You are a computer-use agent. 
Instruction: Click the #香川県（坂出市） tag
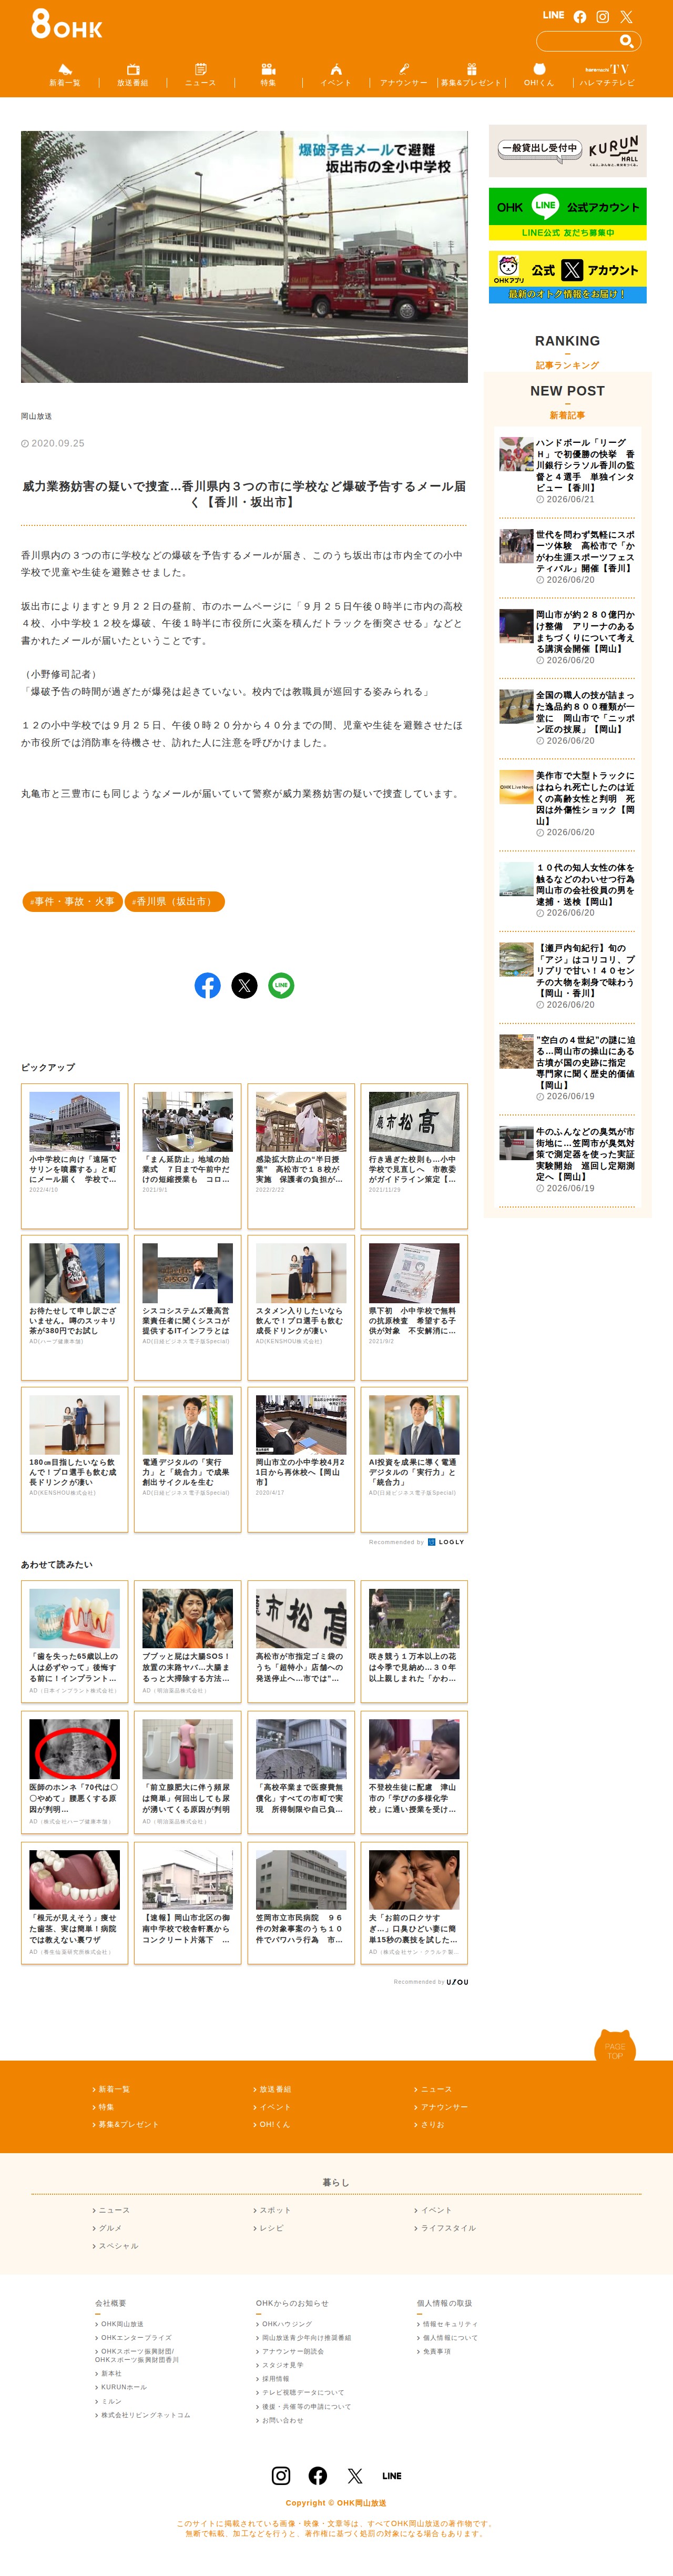(x=175, y=901)
